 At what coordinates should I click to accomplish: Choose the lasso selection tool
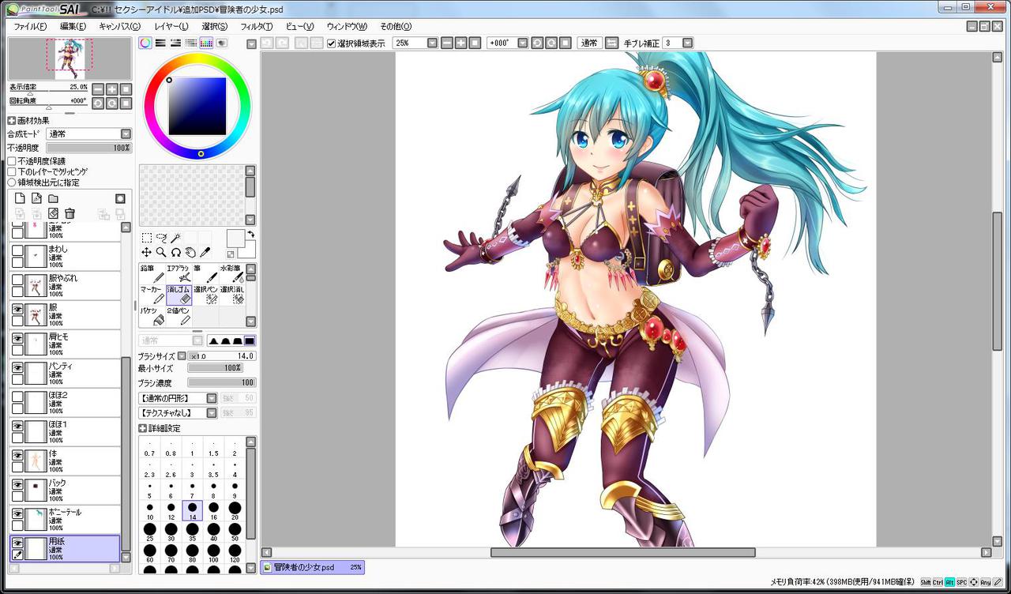coord(161,238)
